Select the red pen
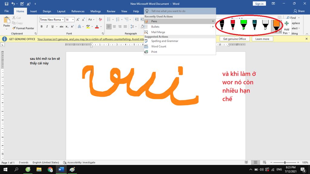This screenshot has height=174, width=310. point(233,24)
